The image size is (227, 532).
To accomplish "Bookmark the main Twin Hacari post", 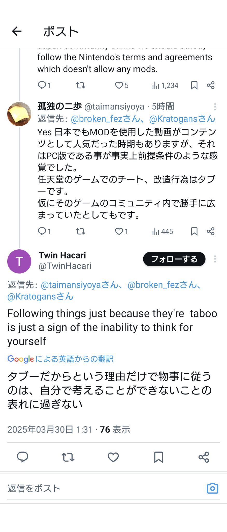I will coord(158,457).
